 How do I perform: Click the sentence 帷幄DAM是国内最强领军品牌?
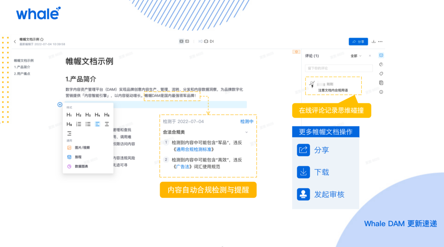[x=170, y=96]
